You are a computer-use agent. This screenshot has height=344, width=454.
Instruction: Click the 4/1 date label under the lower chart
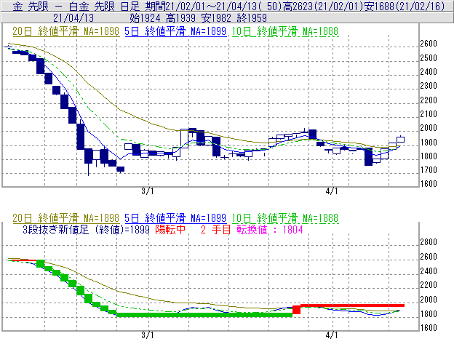point(332,335)
